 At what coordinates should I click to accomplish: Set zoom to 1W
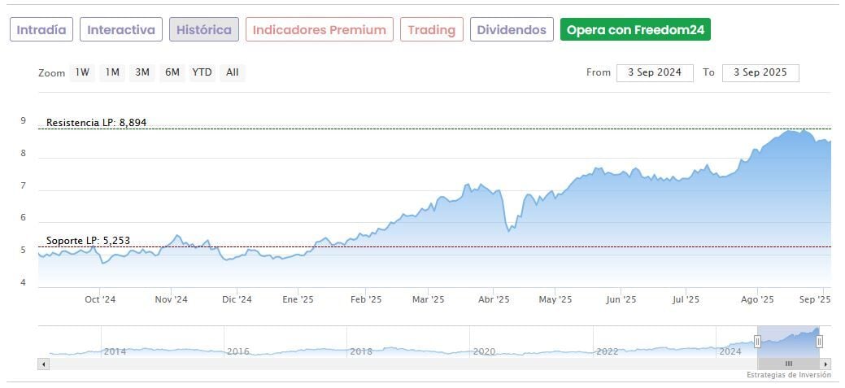(x=82, y=72)
